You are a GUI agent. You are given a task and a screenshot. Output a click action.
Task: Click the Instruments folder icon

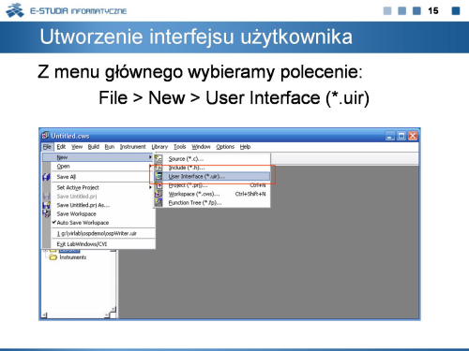[x=53, y=257]
